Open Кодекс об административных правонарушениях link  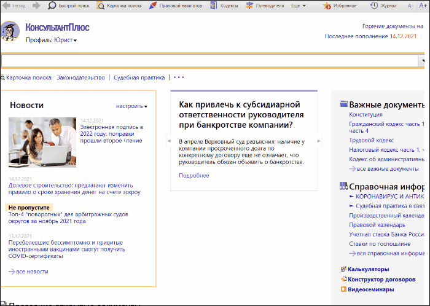(386, 159)
